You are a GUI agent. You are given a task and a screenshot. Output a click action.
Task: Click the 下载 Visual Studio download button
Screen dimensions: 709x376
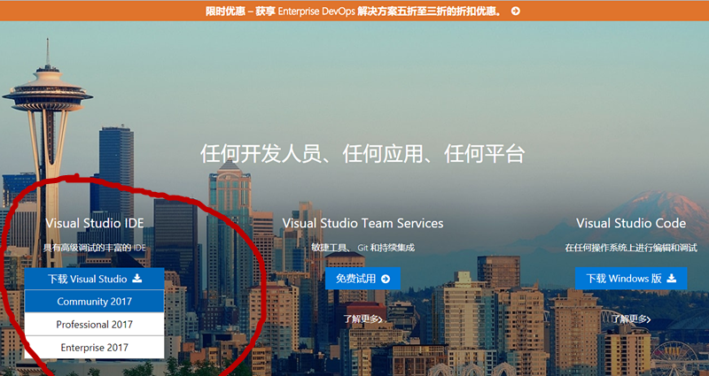click(94, 279)
